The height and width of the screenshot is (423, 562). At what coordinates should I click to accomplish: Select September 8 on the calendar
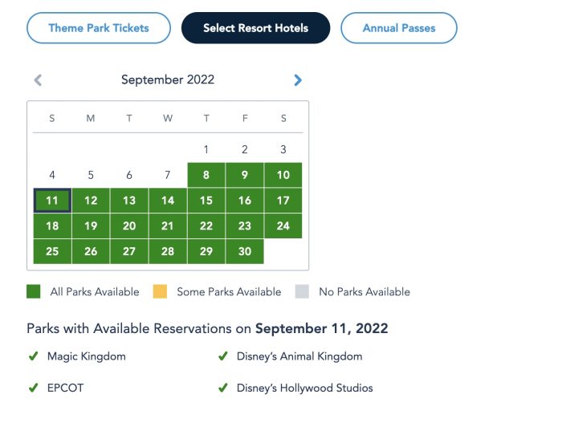[x=206, y=175]
